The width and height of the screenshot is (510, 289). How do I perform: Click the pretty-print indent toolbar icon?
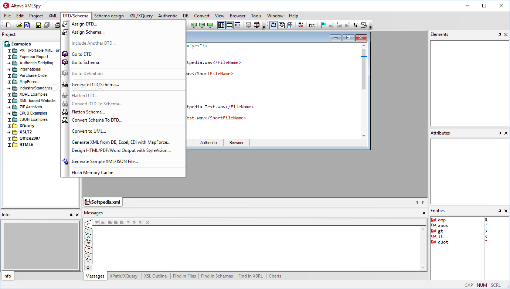pyautogui.click(x=282, y=25)
